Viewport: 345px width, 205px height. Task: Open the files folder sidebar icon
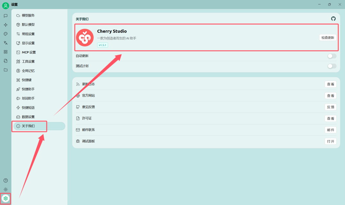click(x=5, y=70)
